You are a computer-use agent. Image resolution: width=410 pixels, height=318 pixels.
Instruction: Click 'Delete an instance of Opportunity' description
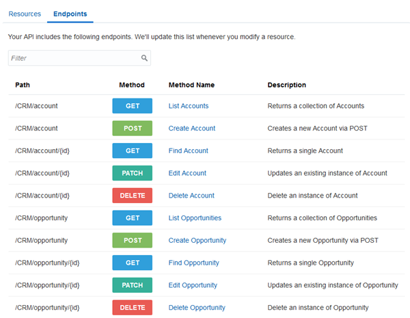point(318,308)
